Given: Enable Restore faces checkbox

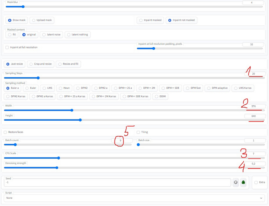Looking at the screenshot, I should (x=5, y=132).
